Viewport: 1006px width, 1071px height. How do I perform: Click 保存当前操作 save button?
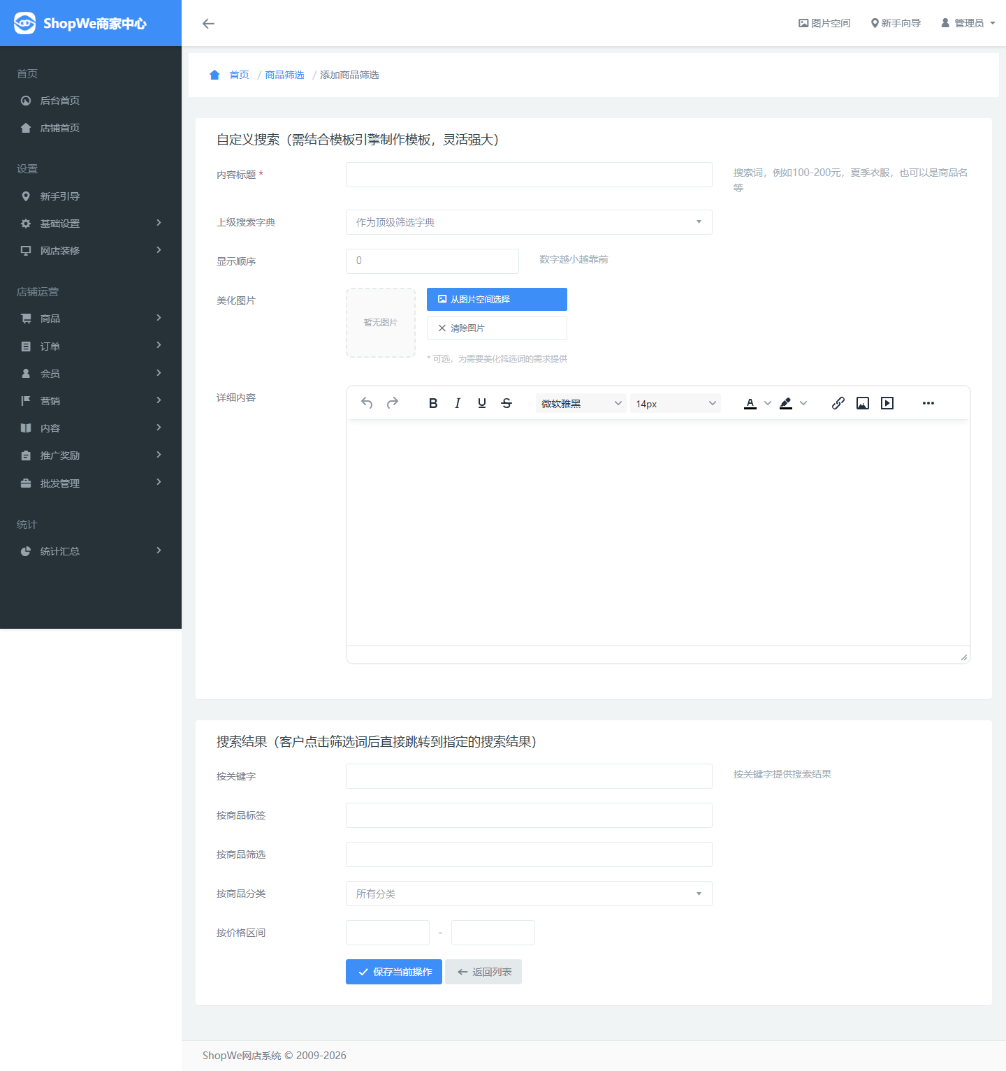pos(394,972)
